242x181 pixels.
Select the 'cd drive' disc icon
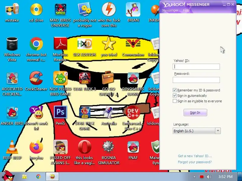[36, 10]
